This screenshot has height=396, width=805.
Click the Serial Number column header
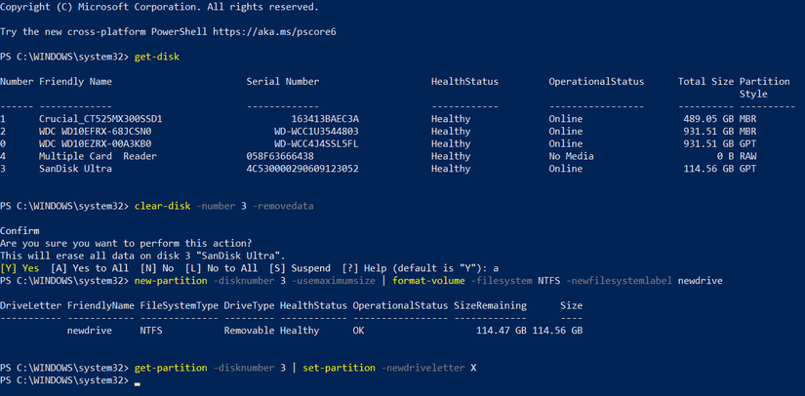(x=283, y=81)
